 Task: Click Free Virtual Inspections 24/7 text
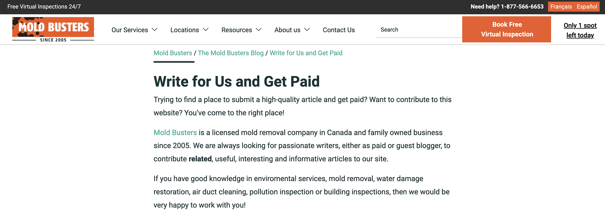(44, 7)
